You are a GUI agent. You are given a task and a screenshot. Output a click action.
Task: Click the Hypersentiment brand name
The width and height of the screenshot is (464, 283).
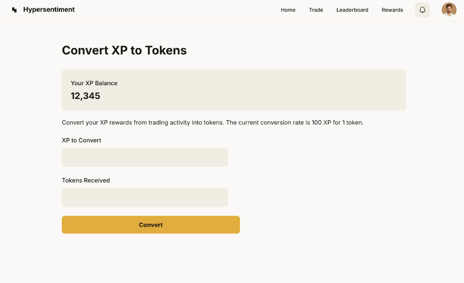click(49, 9)
